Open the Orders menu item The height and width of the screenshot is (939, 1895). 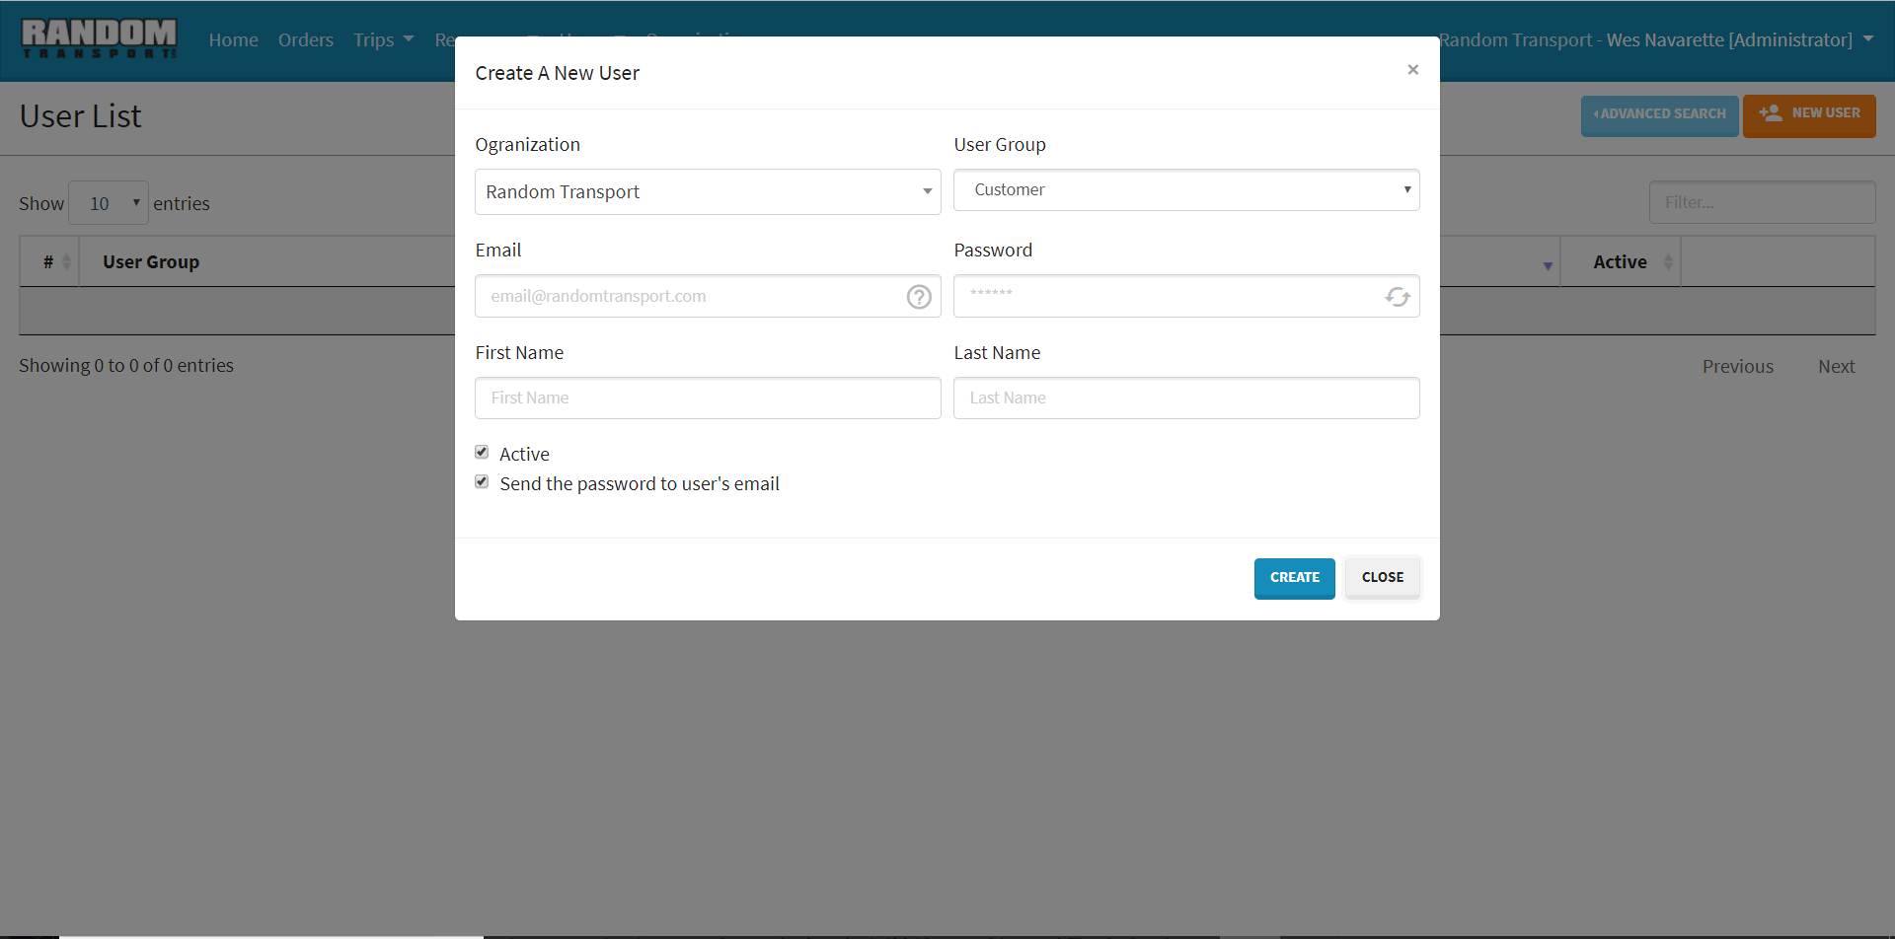pos(305,40)
